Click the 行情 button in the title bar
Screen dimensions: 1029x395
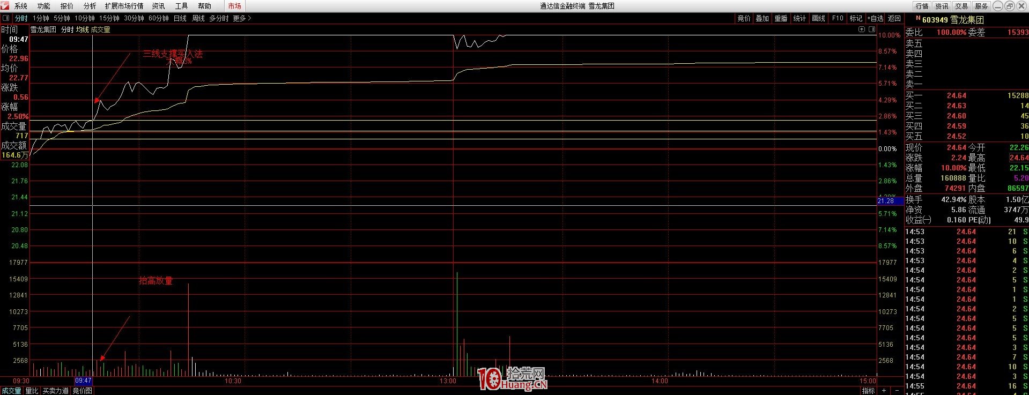pyautogui.click(x=922, y=6)
